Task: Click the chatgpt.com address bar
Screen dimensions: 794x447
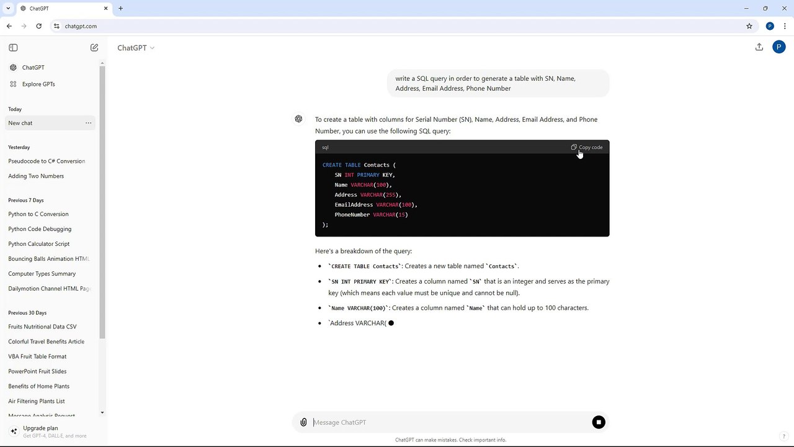Action: pos(397,26)
